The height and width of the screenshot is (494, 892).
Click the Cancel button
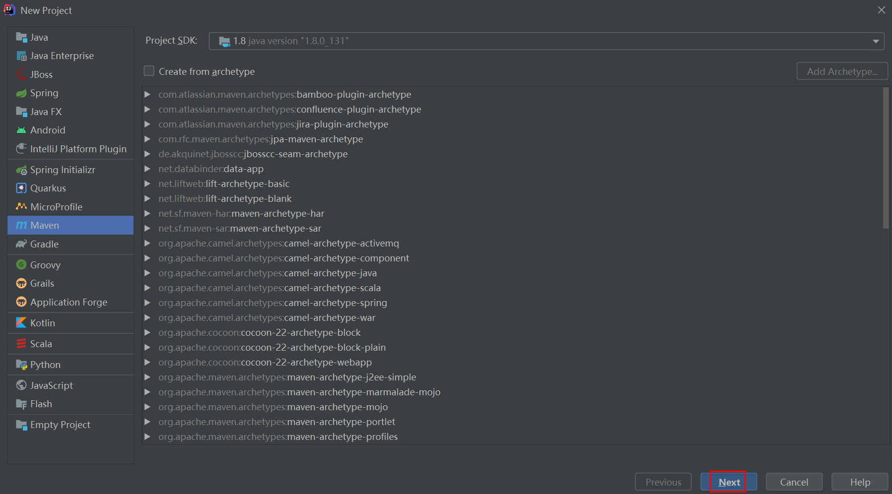click(x=794, y=482)
